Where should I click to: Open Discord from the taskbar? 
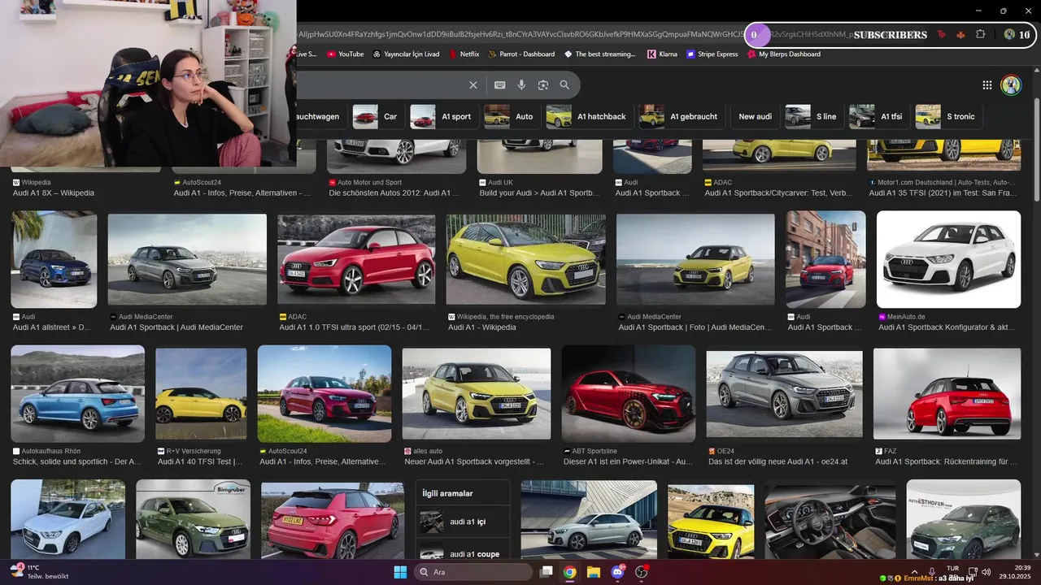[617, 572]
